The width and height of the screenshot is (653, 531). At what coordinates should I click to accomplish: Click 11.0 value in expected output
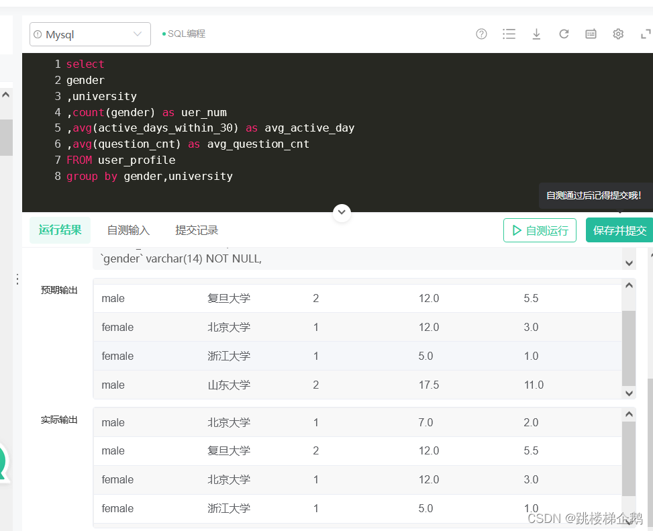(534, 385)
